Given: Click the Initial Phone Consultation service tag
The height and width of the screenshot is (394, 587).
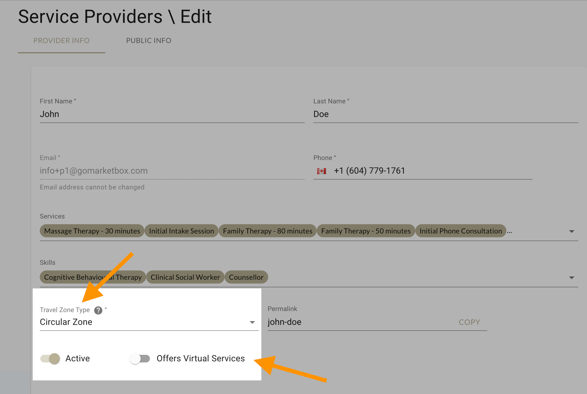Looking at the screenshot, I should point(460,231).
